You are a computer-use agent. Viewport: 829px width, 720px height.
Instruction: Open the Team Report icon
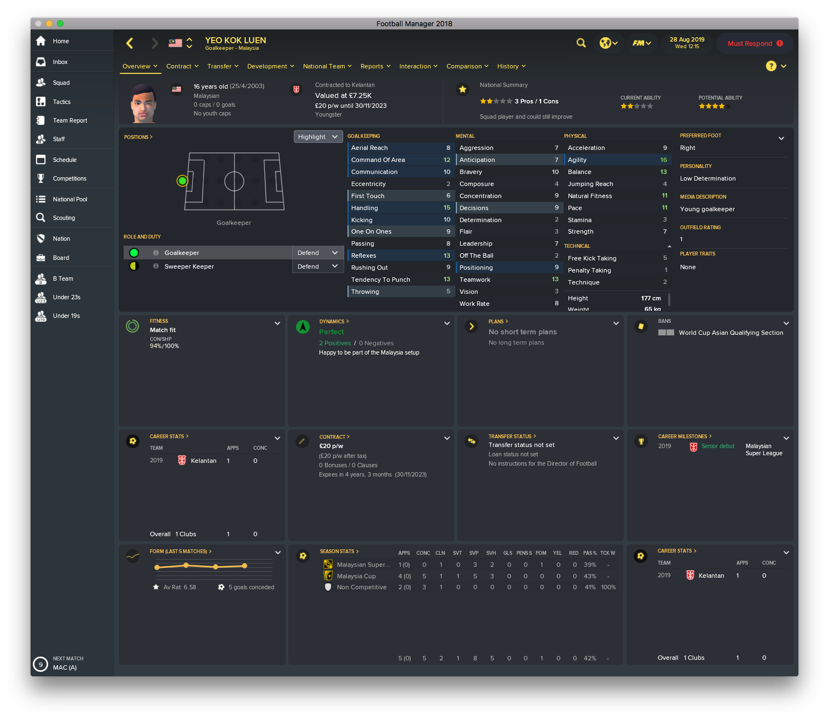click(40, 120)
